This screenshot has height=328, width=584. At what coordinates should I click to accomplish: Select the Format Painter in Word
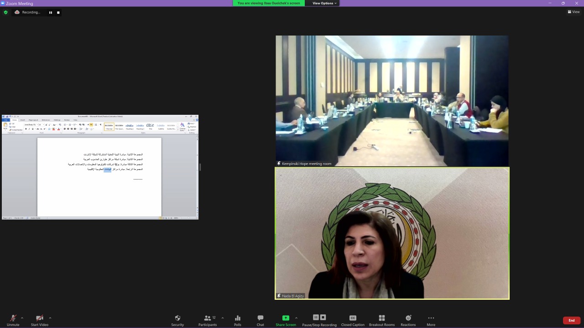click(x=16, y=130)
